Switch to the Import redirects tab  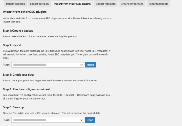point(158,4)
